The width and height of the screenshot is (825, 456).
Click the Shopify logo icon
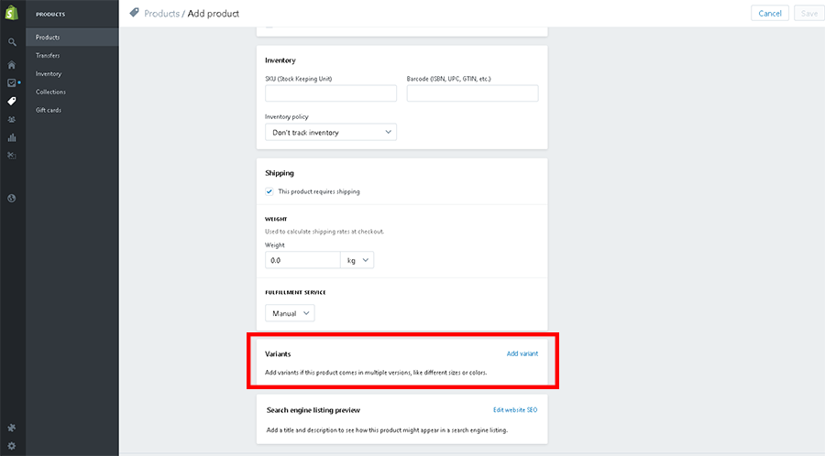12,13
